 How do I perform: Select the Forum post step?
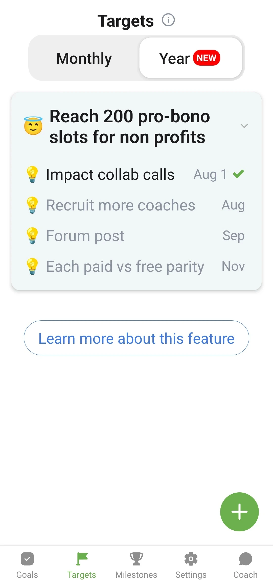pos(85,236)
